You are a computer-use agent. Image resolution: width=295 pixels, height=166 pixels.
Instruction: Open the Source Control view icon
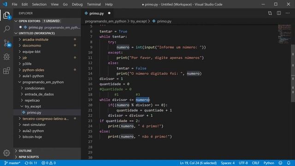pos(6,43)
